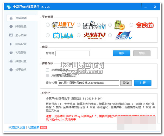This screenshot has width=164, height=136.
Task: Click the monitor icon beside 显示内容
Action: tap(11, 35)
